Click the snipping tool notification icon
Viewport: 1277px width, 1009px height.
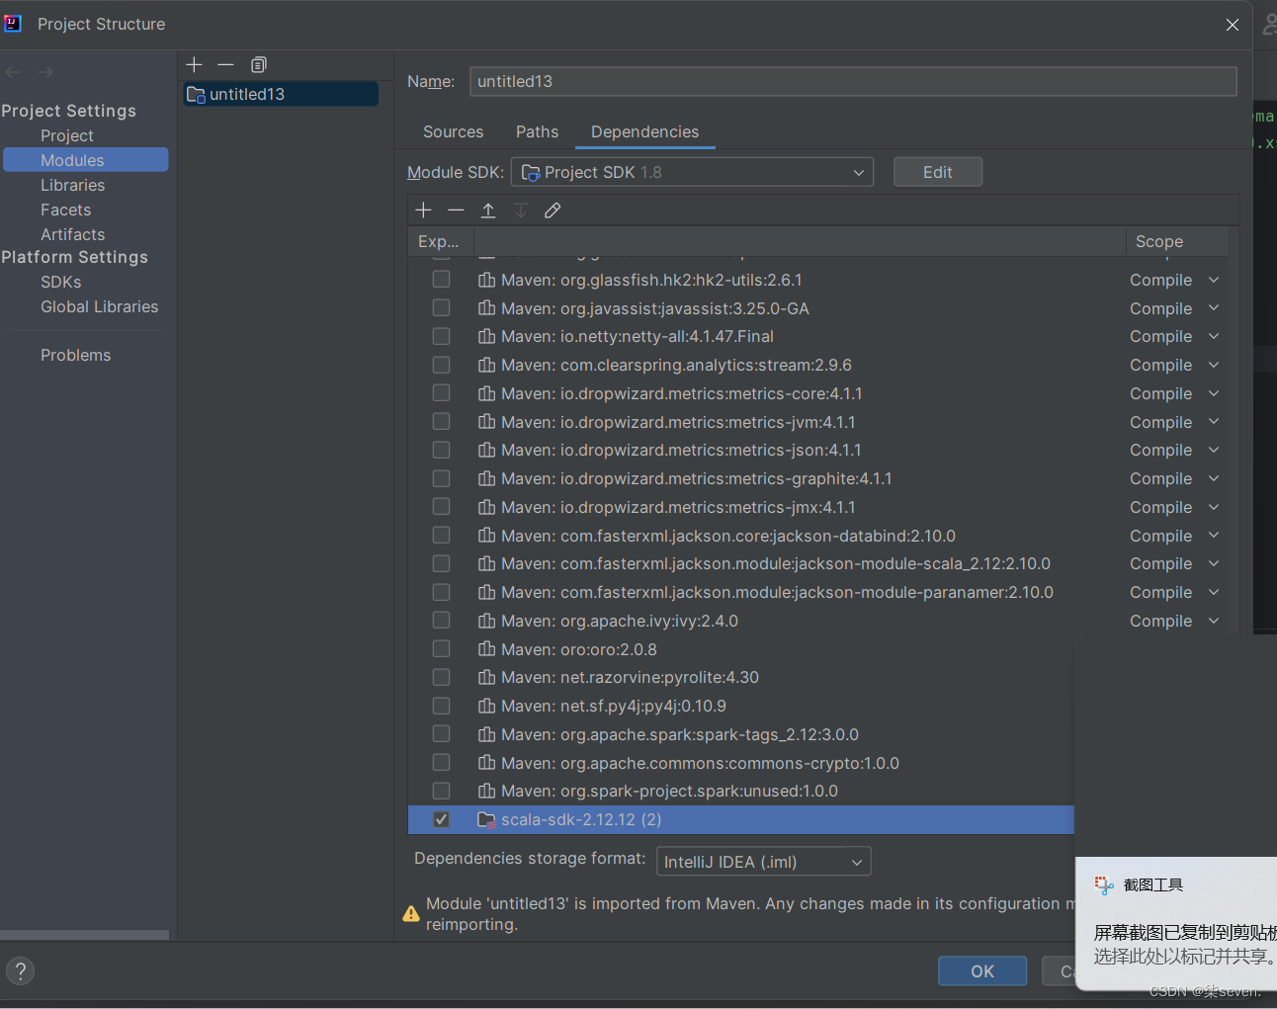click(x=1104, y=884)
